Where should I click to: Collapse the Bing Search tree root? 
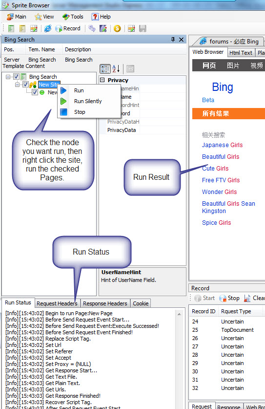pyautogui.click(x=8, y=77)
